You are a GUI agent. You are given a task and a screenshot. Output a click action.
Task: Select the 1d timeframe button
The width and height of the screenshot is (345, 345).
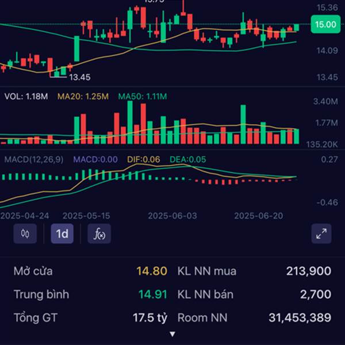point(62,233)
